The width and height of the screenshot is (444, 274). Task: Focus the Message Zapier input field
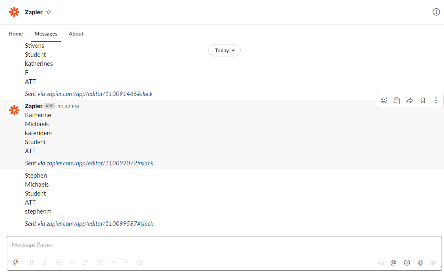point(224,245)
